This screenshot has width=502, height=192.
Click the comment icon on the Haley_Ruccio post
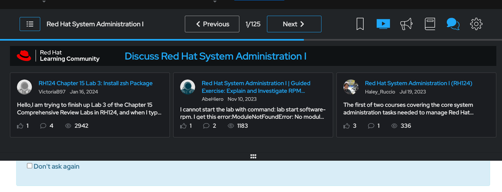tap(371, 126)
